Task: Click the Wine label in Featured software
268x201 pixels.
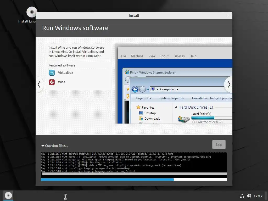Action: [x=62, y=82]
